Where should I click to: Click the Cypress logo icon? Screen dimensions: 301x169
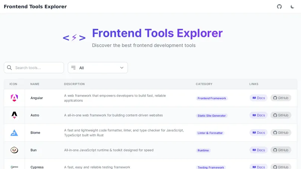(x=14, y=167)
